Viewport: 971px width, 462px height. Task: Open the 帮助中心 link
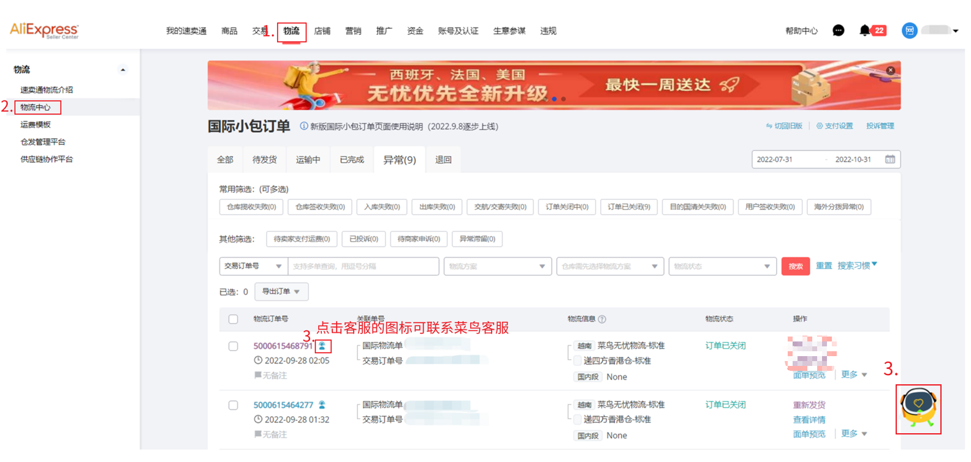802,31
